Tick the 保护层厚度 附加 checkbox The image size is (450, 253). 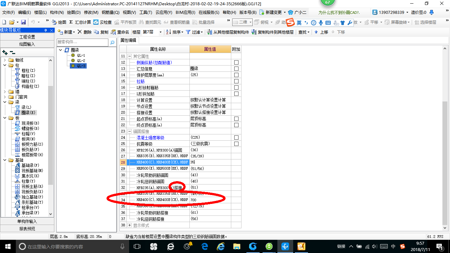(x=236, y=75)
